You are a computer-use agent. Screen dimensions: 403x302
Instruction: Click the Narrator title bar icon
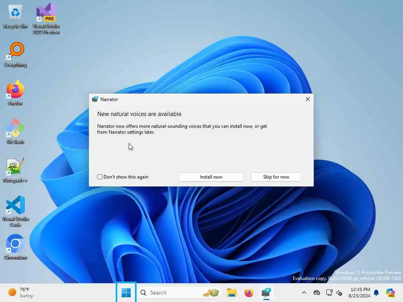point(95,99)
